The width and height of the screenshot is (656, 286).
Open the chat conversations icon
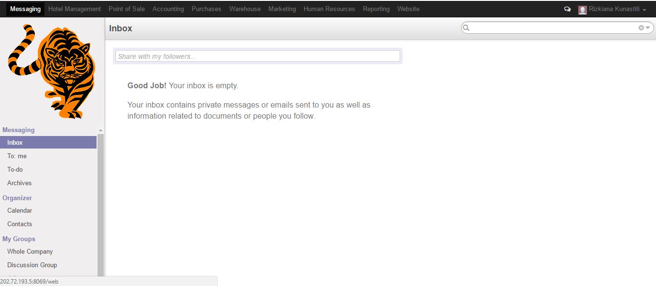tap(567, 9)
